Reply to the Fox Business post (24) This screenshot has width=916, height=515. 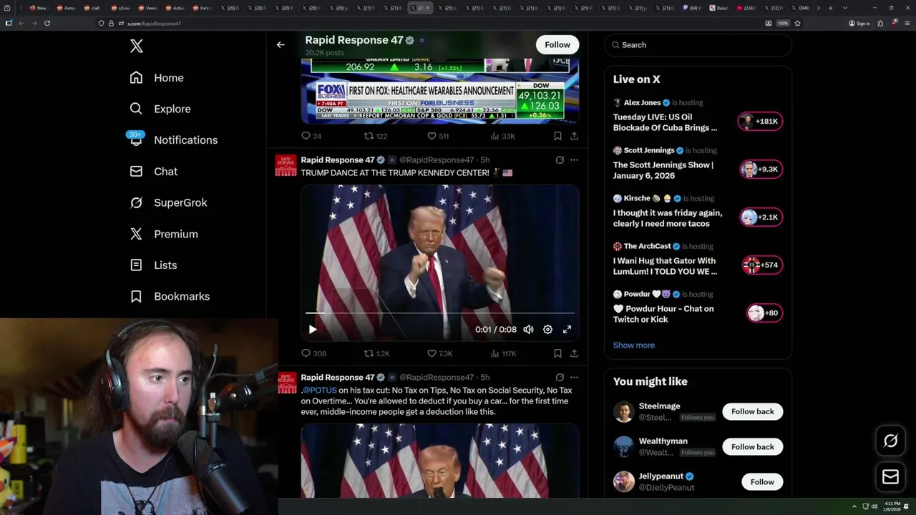point(311,136)
